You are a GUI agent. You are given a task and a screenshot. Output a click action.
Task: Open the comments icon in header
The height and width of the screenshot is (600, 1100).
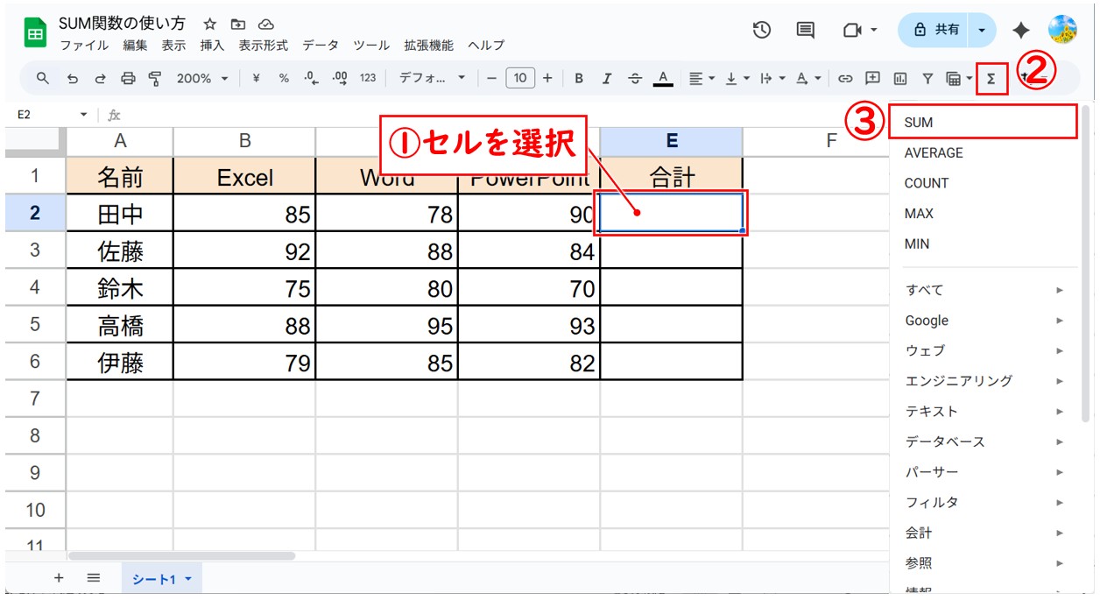(805, 30)
